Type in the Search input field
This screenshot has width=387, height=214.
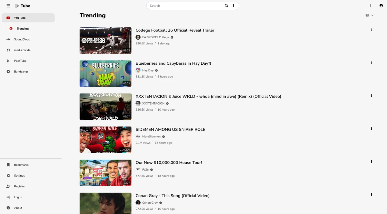pyautogui.click(x=185, y=6)
